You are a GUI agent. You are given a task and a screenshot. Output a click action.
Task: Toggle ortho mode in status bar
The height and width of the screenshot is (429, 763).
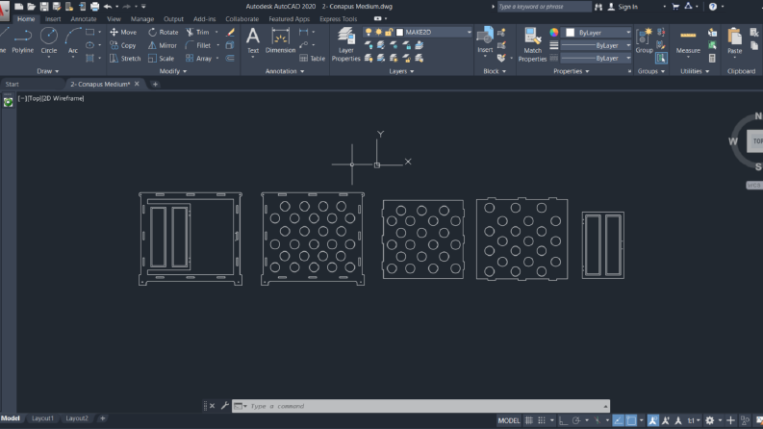[x=563, y=420]
